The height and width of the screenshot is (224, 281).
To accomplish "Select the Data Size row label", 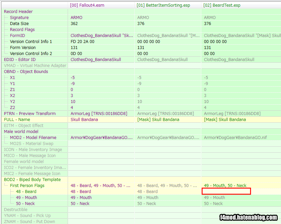I will point(19,23).
